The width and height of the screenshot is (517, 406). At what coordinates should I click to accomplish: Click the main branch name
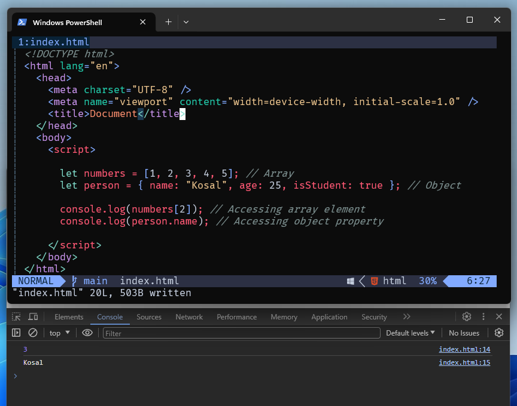tap(95, 281)
